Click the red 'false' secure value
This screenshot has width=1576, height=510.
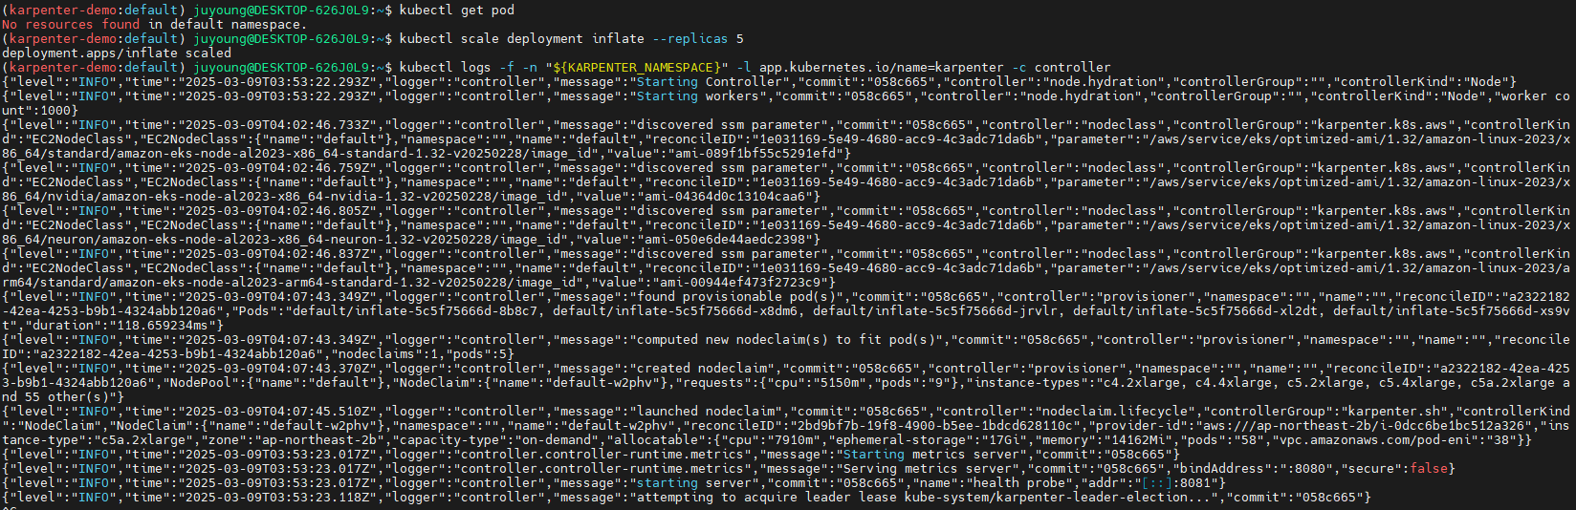1429,468
